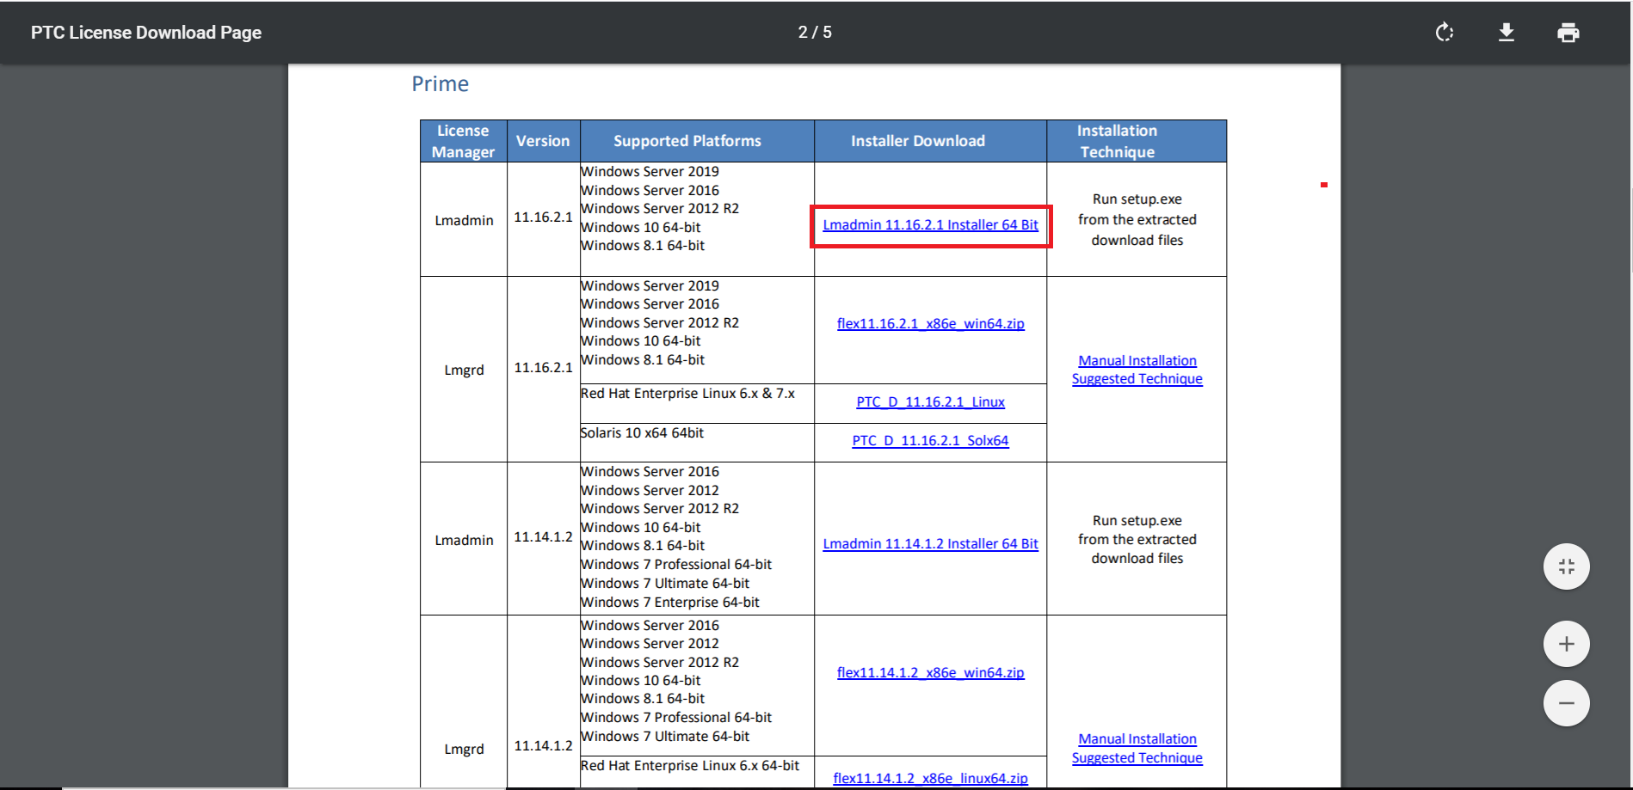Screen dimensions: 1633x790
Task: Open Lmadmin 11.14.1.2 Installer 64 Bit link
Action: click(x=930, y=544)
